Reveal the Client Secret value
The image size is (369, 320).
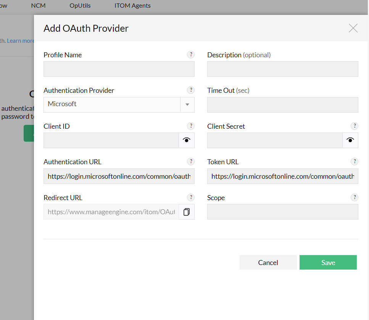point(350,140)
